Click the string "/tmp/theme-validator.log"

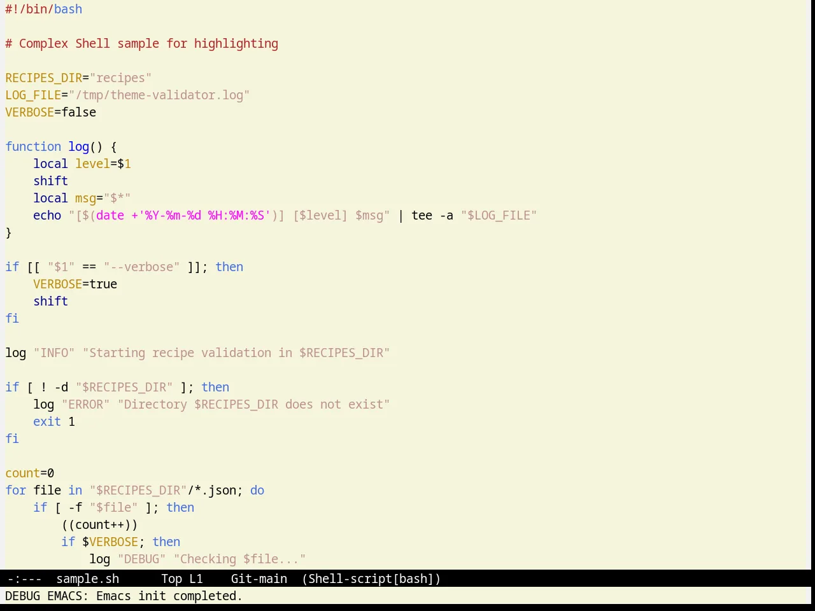point(159,95)
